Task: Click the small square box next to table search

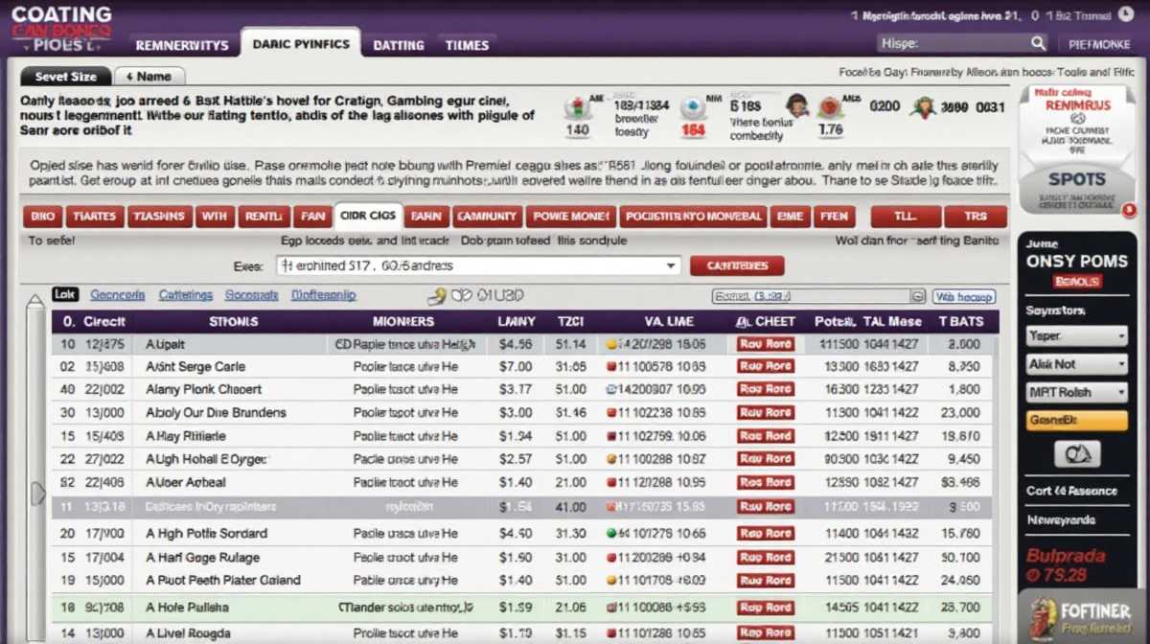Action: click(x=917, y=297)
